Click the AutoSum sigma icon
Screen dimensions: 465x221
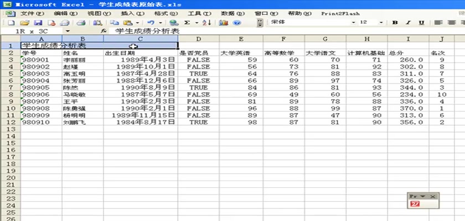click(187, 23)
